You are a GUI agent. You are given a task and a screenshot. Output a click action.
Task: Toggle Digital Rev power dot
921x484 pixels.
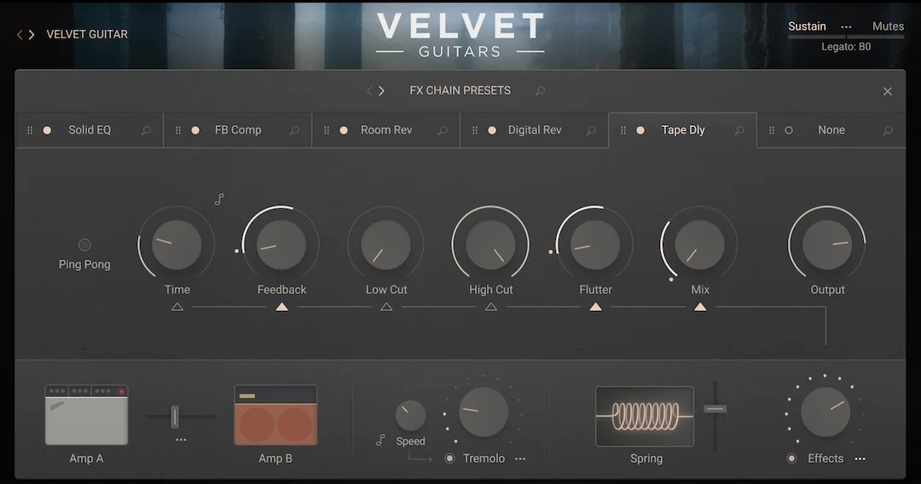pos(492,130)
